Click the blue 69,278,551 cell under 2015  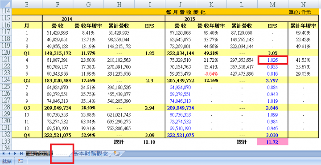click(x=181, y=94)
